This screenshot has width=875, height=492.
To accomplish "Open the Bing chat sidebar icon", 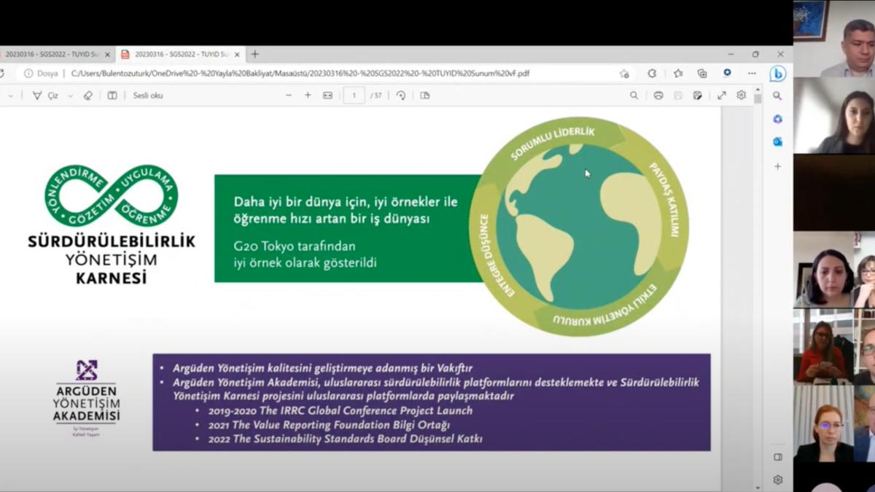I will [777, 74].
